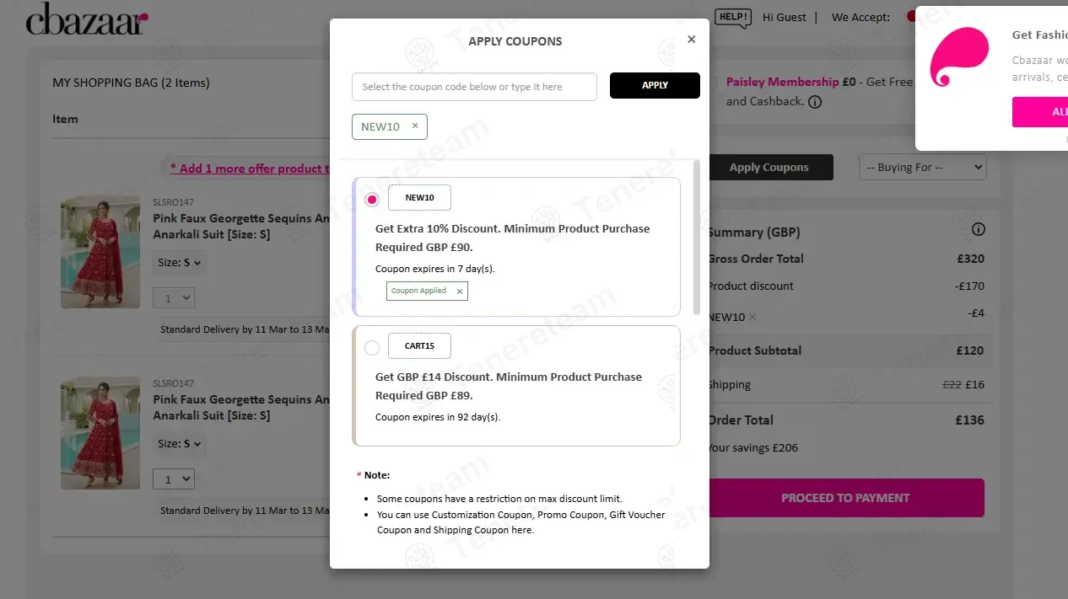This screenshot has height=599, width=1068.
Task: Remove the NEW10 chip below the input
Action: pyautogui.click(x=415, y=126)
